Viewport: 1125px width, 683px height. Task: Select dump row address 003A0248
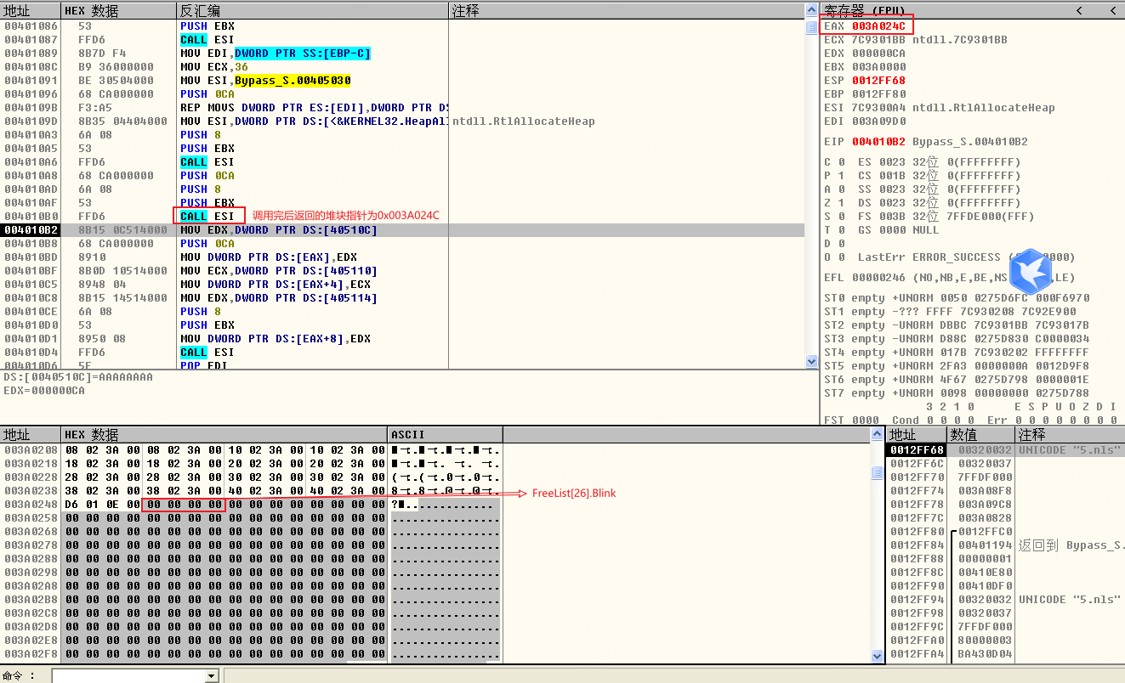click(x=31, y=504)
